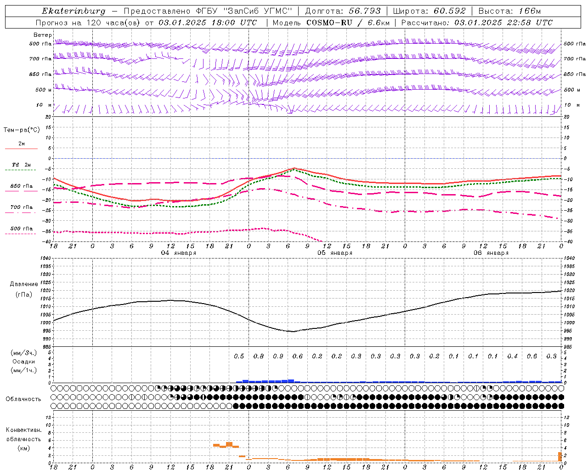
Task: Click the 0.9 precipitation value
Action: (x=278, y=356)
